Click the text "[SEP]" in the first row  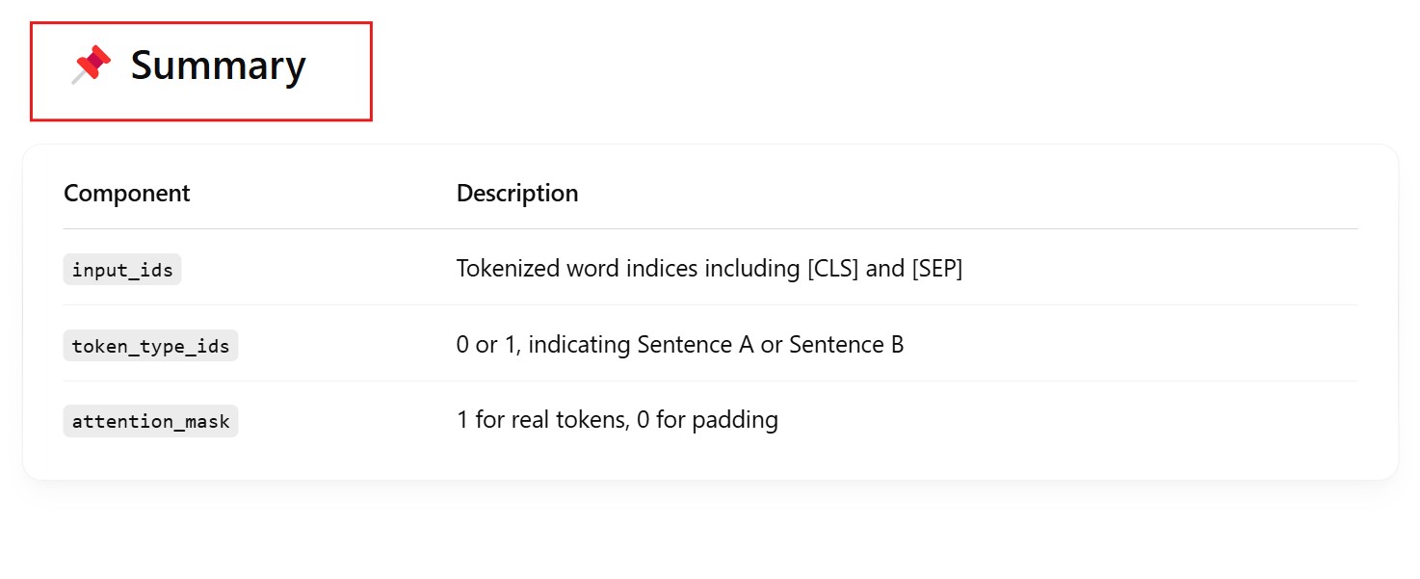(x=936, y=269)
